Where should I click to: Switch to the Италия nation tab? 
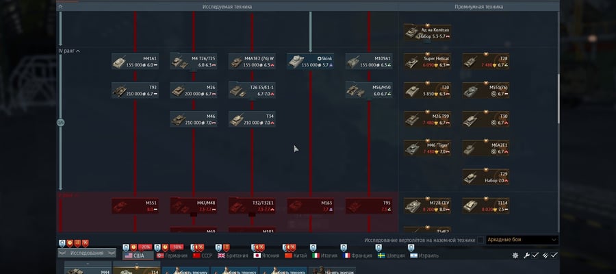[x=324, y=256]
